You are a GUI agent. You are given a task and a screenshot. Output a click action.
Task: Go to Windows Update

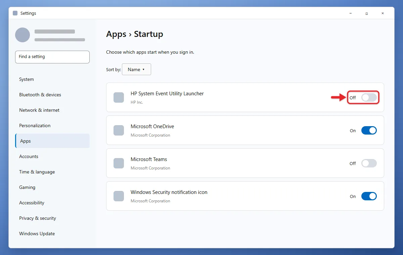click(52, 234)
